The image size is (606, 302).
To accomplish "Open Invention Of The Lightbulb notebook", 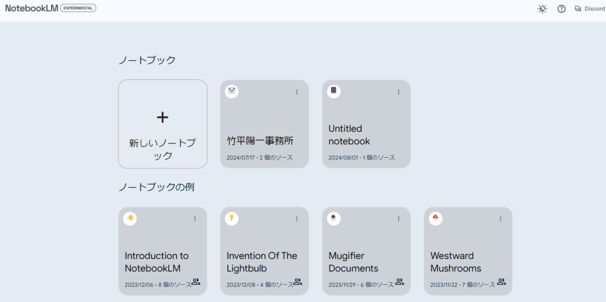I will click(265, 251).
